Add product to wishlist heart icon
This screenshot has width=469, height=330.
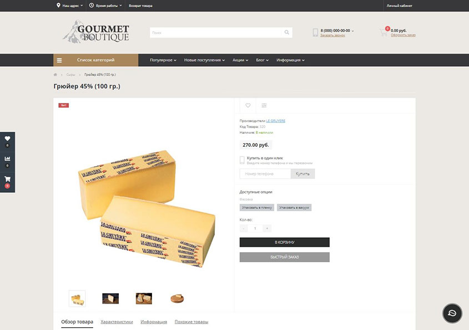[x=248, y=106]
